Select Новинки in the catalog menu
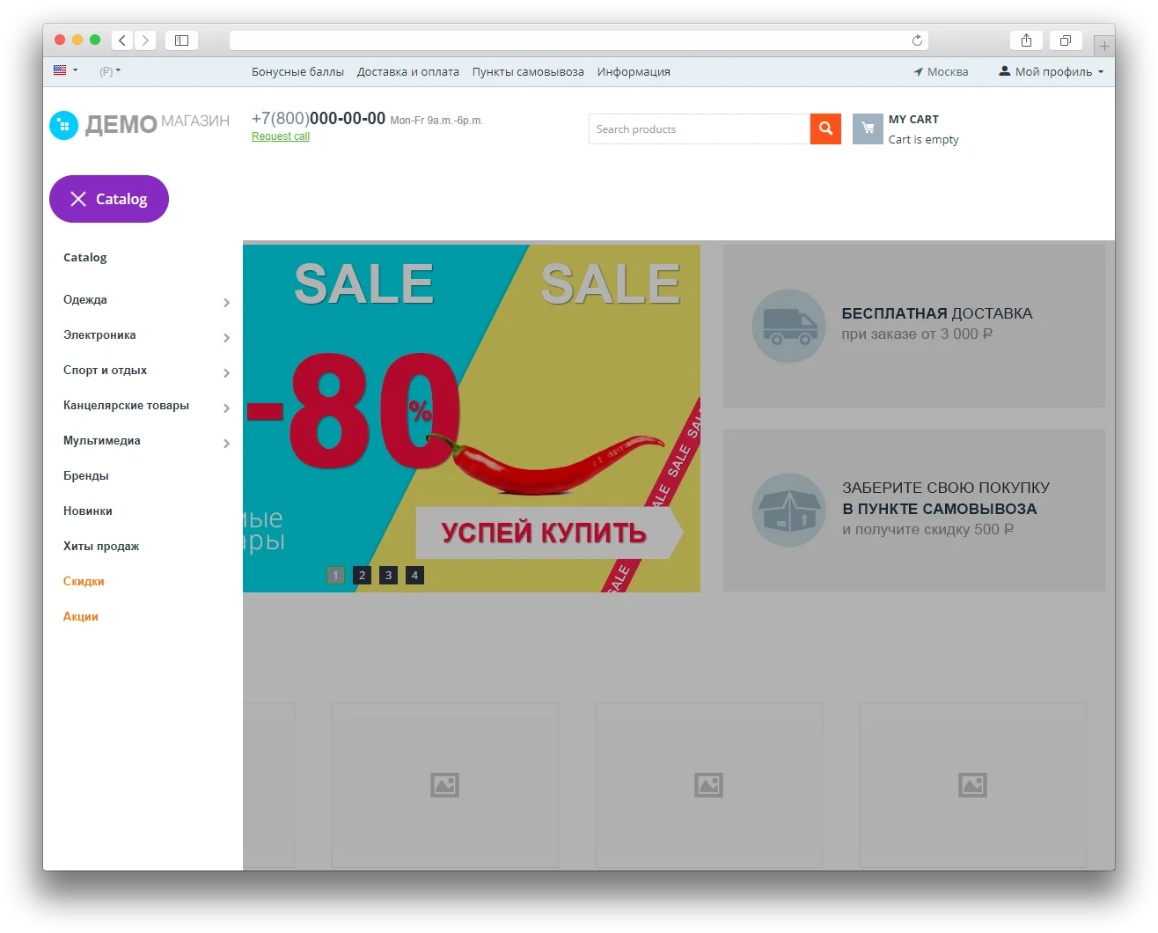Image resolution: width=1158 pixels, height=933 pixels. point(88,511)
